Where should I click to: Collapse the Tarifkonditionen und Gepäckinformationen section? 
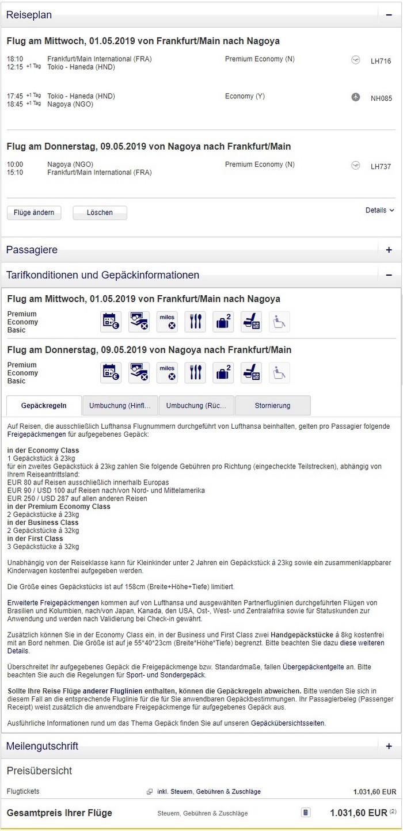click(389, 275)
